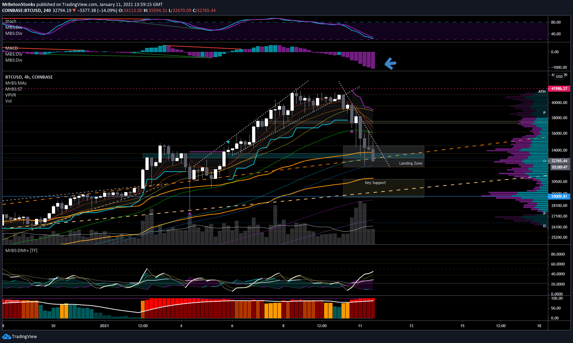Click the USD currency button on the price axis

click(559, 76)
